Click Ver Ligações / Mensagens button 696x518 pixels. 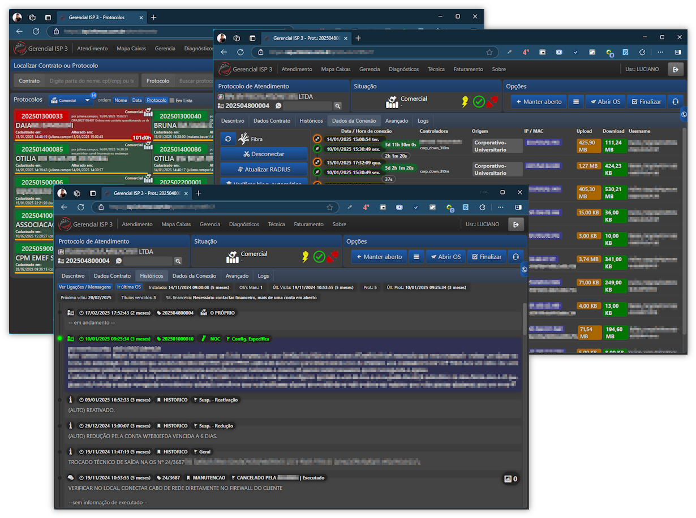(x=85, y=287)
